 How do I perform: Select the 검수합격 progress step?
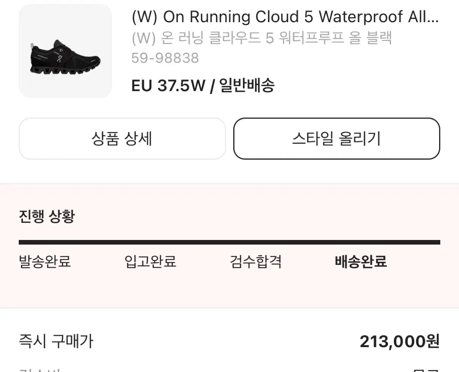256,262
